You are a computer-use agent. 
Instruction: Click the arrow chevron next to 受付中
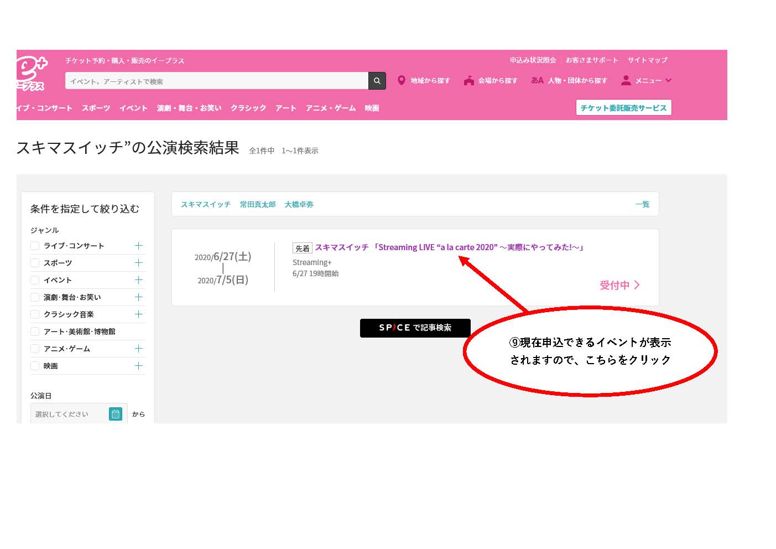(637, 285)
